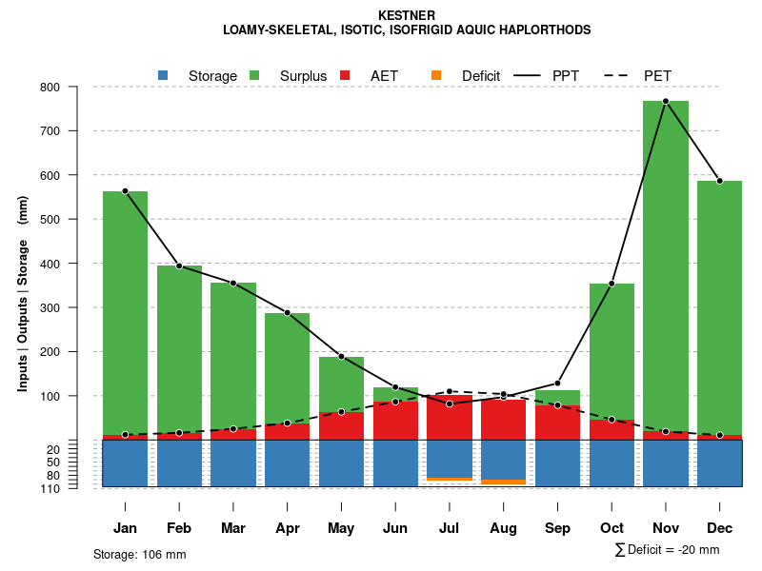Image resolution: width=762 pixels, height=571 pixels.
Task: Select the November PPT peak data point
Action: pyautogui.click(x=666, y=101)
